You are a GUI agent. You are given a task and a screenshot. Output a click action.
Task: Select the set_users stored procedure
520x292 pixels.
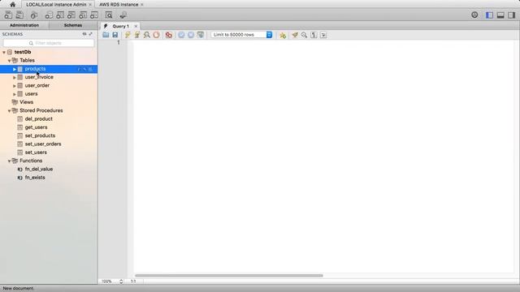pos(36,152)
